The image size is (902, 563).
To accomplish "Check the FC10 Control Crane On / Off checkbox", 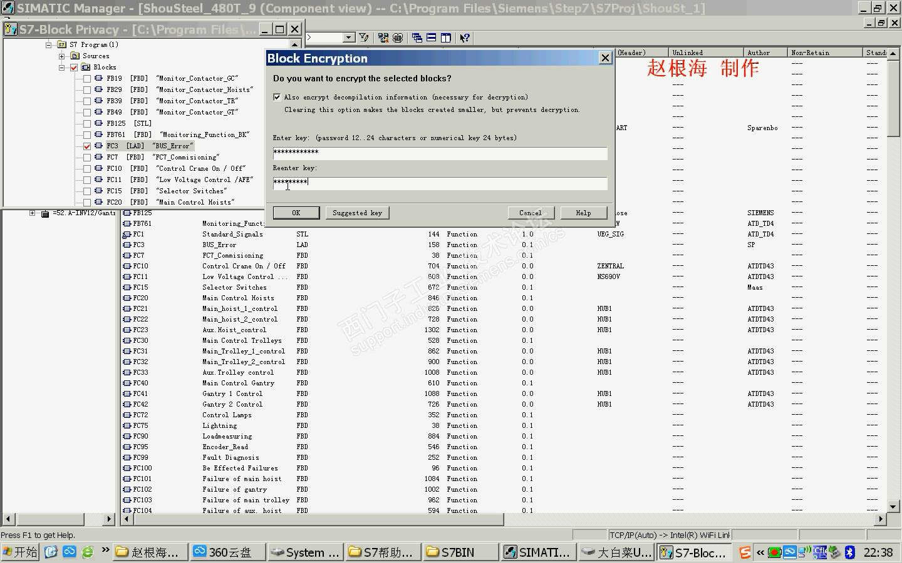I will 87,169.
